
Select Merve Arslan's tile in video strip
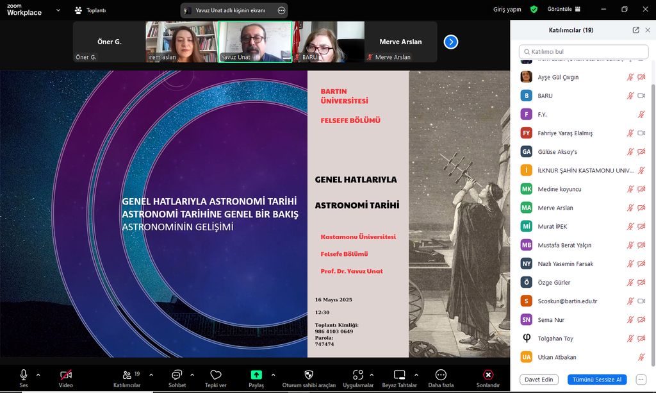coord(401,42)
